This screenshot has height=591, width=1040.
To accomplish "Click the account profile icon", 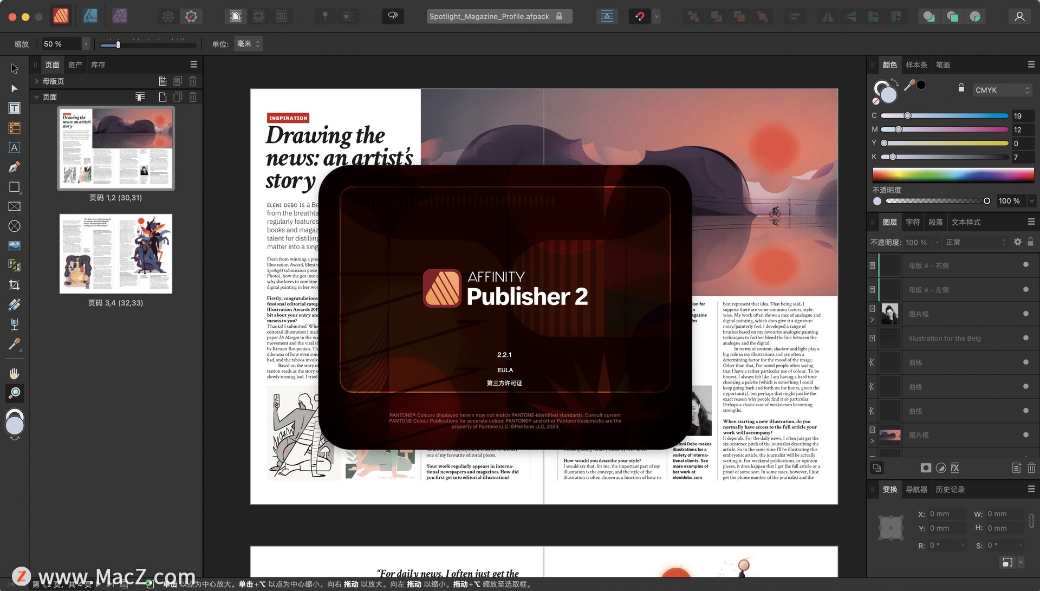I will coord(1019,16).
